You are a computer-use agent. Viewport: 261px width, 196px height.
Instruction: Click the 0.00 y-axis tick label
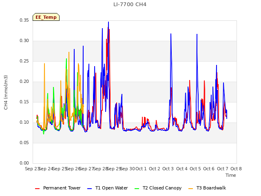click(x=24, y=163)
